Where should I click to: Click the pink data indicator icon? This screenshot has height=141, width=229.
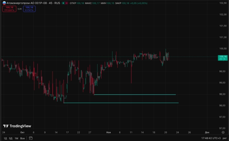pos(66,3)
